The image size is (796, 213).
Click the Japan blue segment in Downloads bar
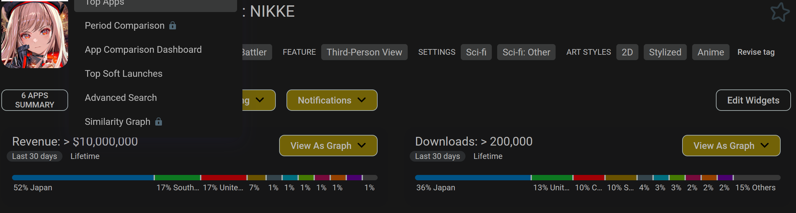pyautogui.click(x=473, y=178)
